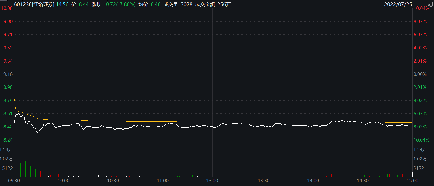Viewport: 434px width, 186px height.
Task: Click the average price 8.48 value in header
Action: tap(156, 4)
